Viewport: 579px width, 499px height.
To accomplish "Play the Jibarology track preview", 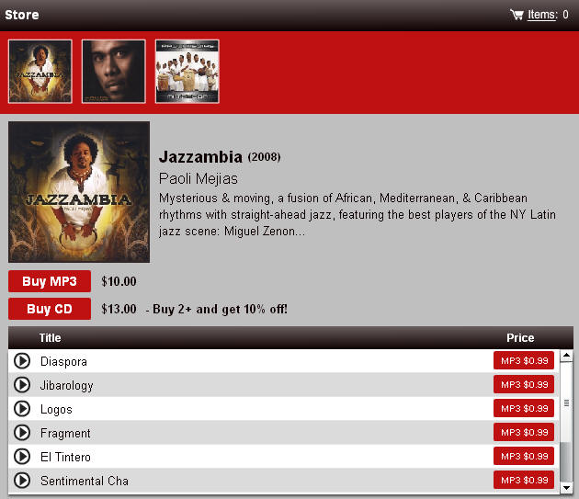I will [22, 385].
